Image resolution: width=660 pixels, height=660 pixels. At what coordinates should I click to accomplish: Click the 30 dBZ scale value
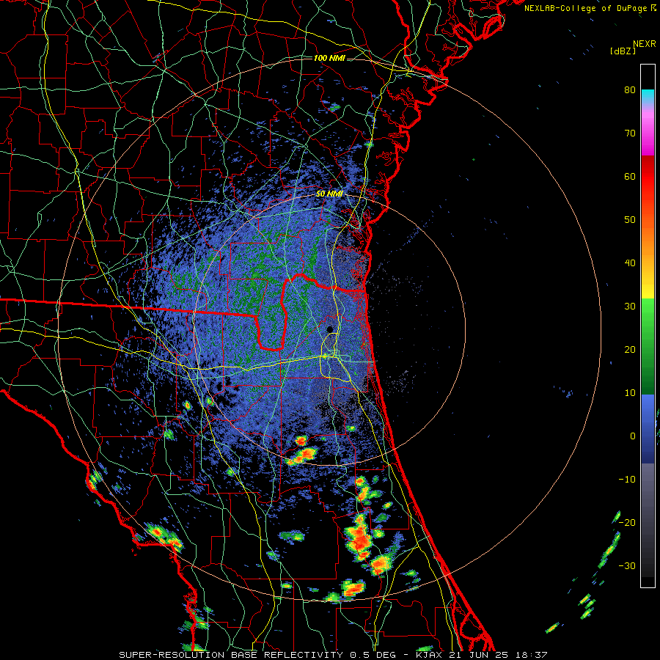pyautogui.click(x=630, y=307)
